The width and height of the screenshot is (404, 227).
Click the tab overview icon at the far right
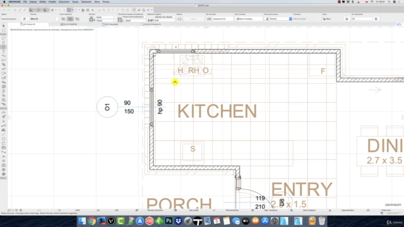[x=399, y=24]
